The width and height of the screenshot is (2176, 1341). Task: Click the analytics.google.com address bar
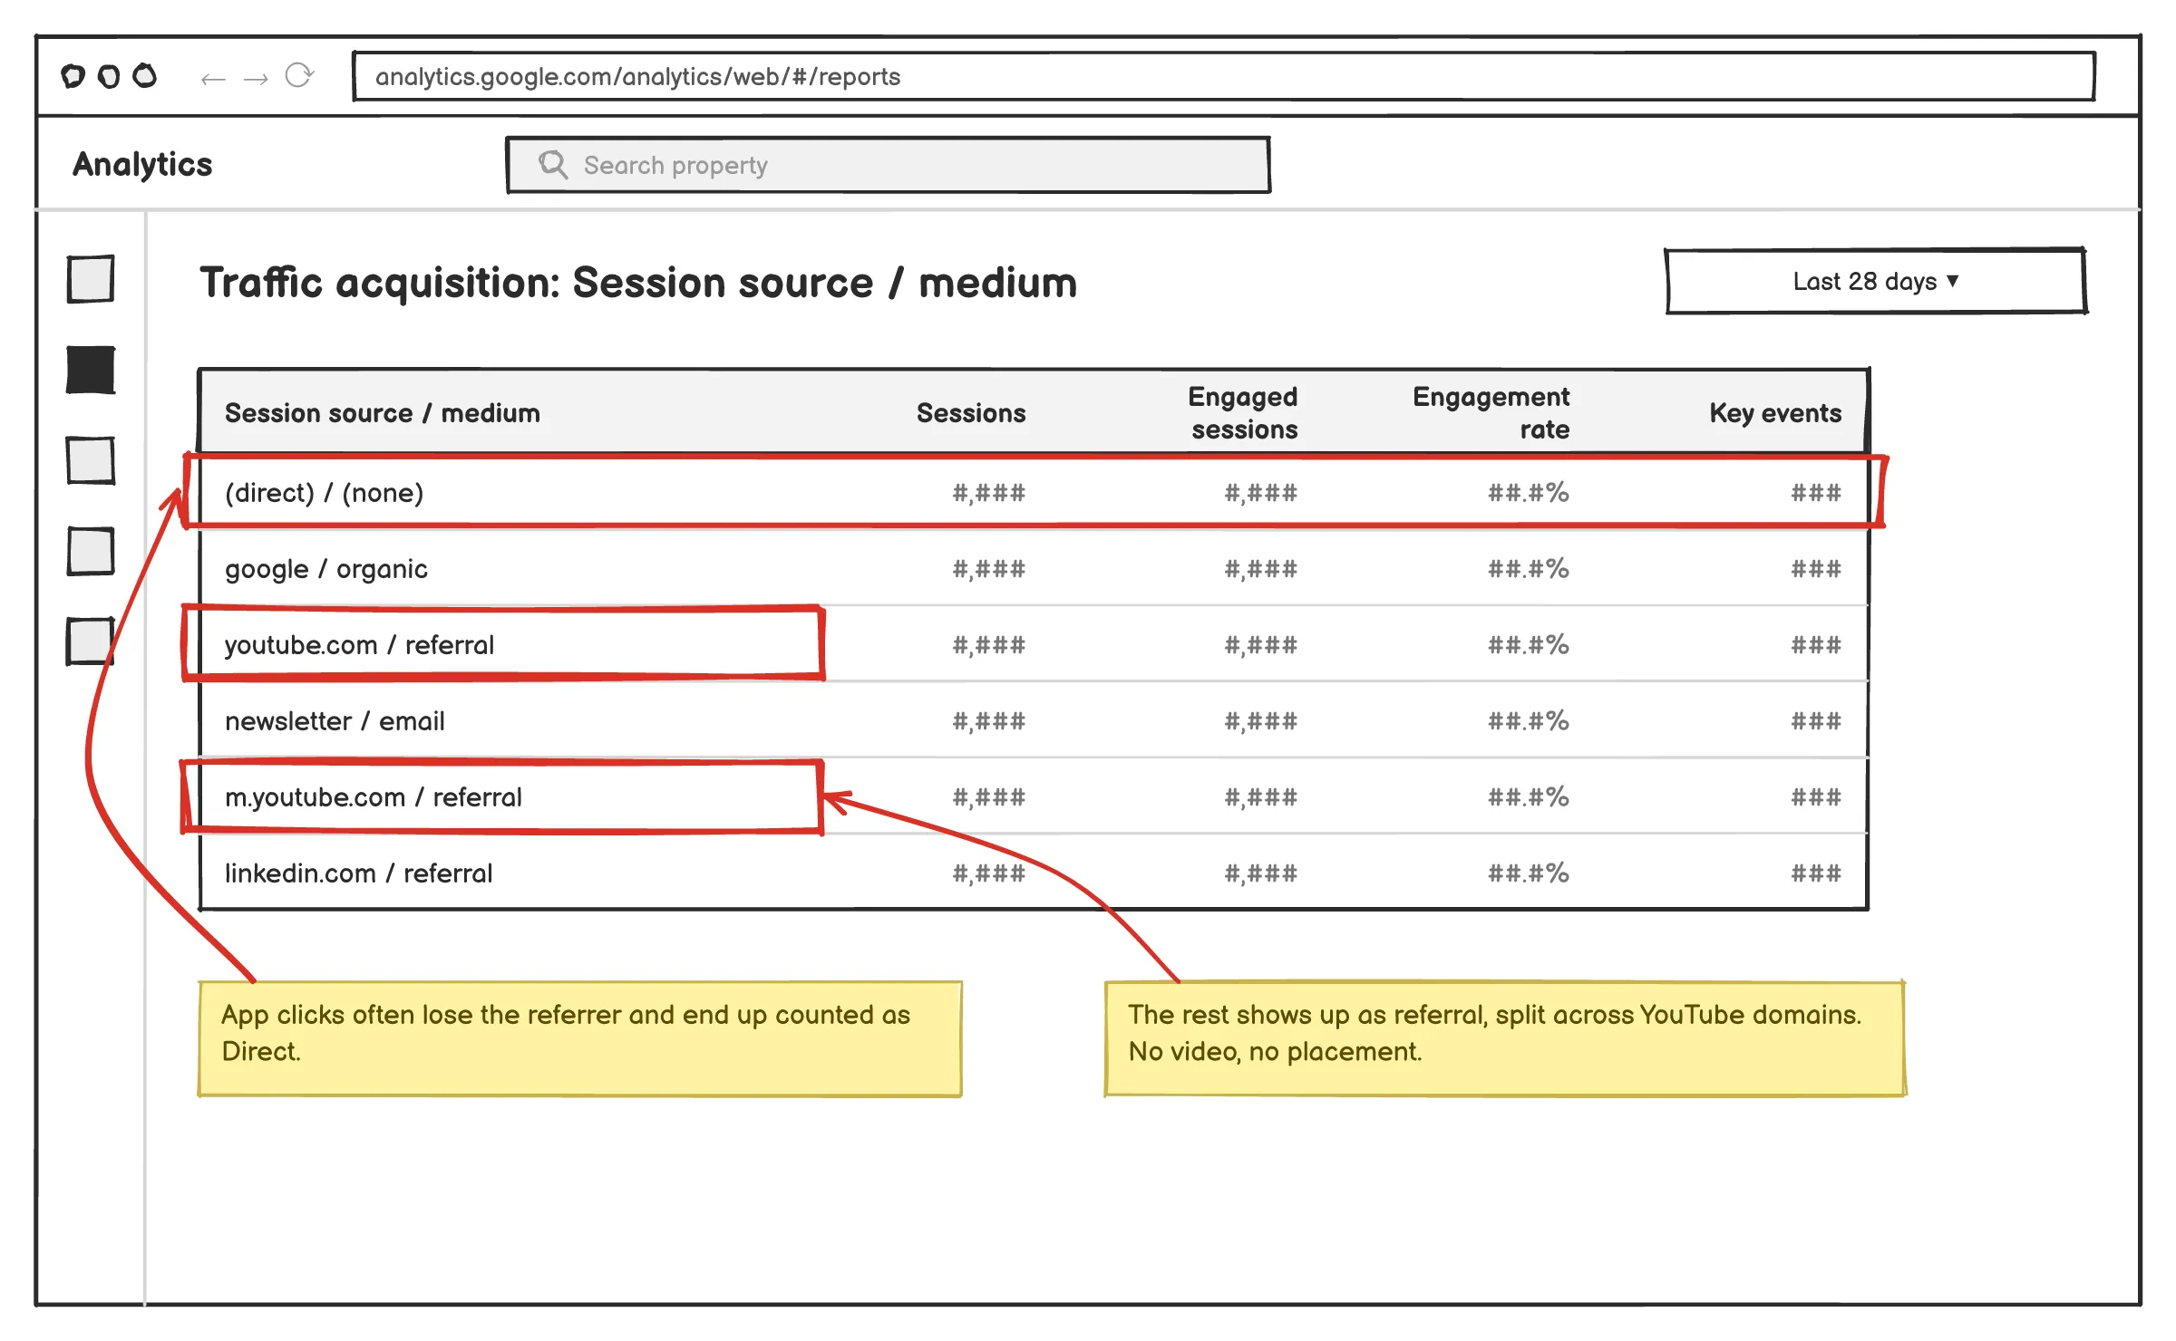click(x=1224, y=76)
